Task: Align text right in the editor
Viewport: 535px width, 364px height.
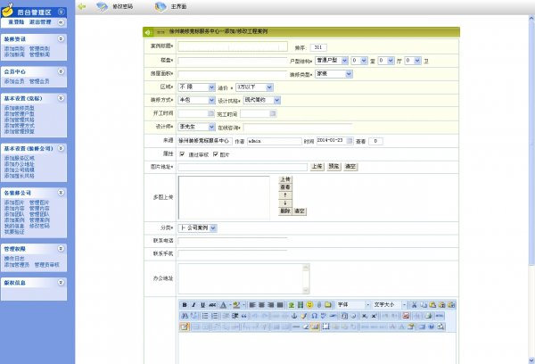Action: click(271, 305)
